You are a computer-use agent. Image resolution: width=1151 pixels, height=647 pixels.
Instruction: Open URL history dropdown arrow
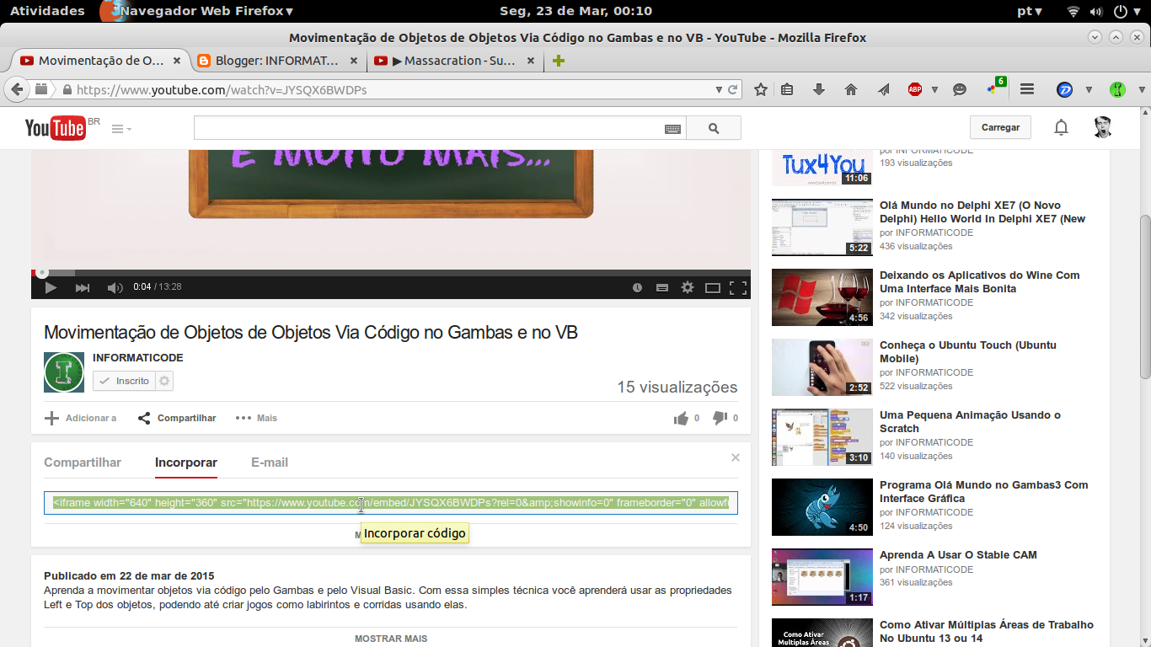(719, 89)
